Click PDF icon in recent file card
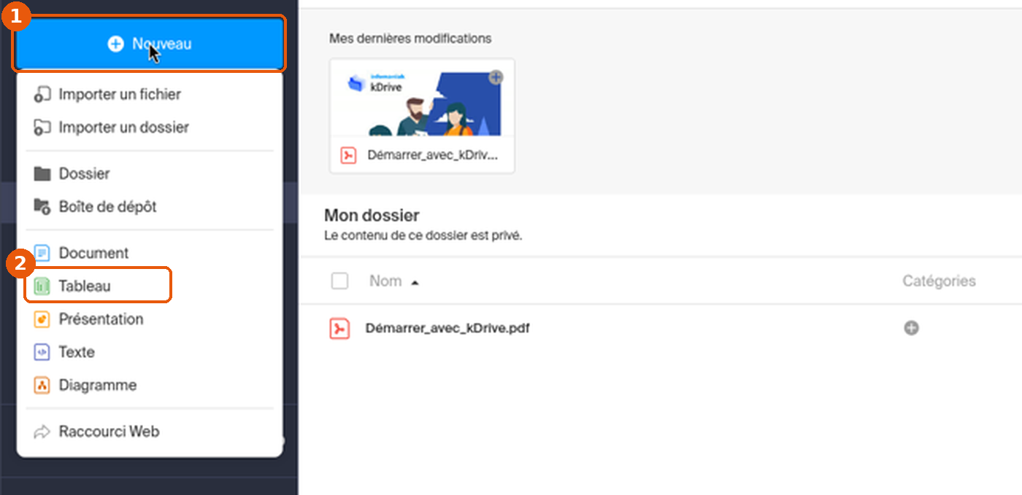 coord(349,155)
